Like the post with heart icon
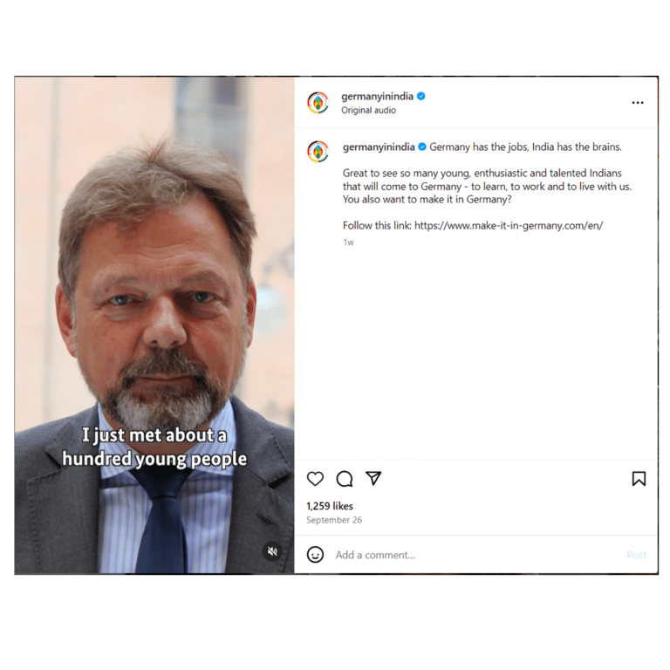 [x=315, y=479]
